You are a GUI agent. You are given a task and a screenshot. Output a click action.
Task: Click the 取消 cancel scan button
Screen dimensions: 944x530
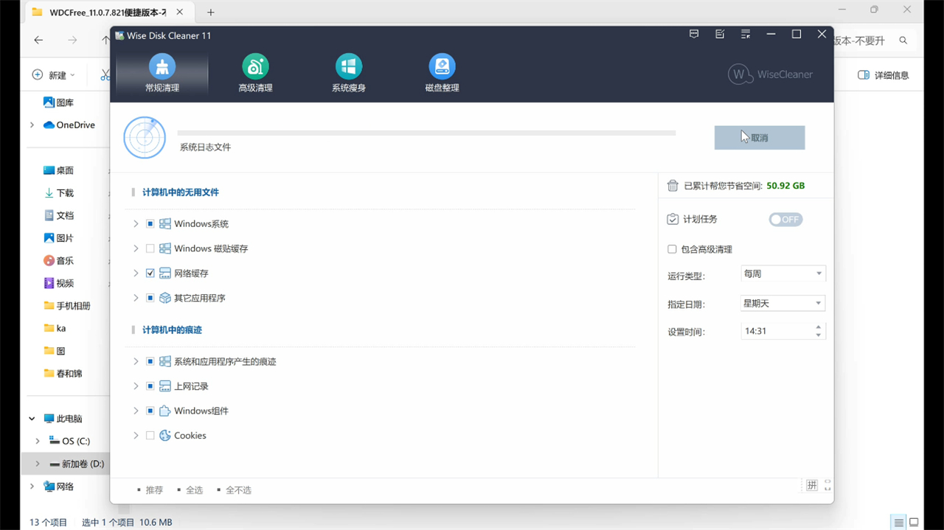pos(760,138)
